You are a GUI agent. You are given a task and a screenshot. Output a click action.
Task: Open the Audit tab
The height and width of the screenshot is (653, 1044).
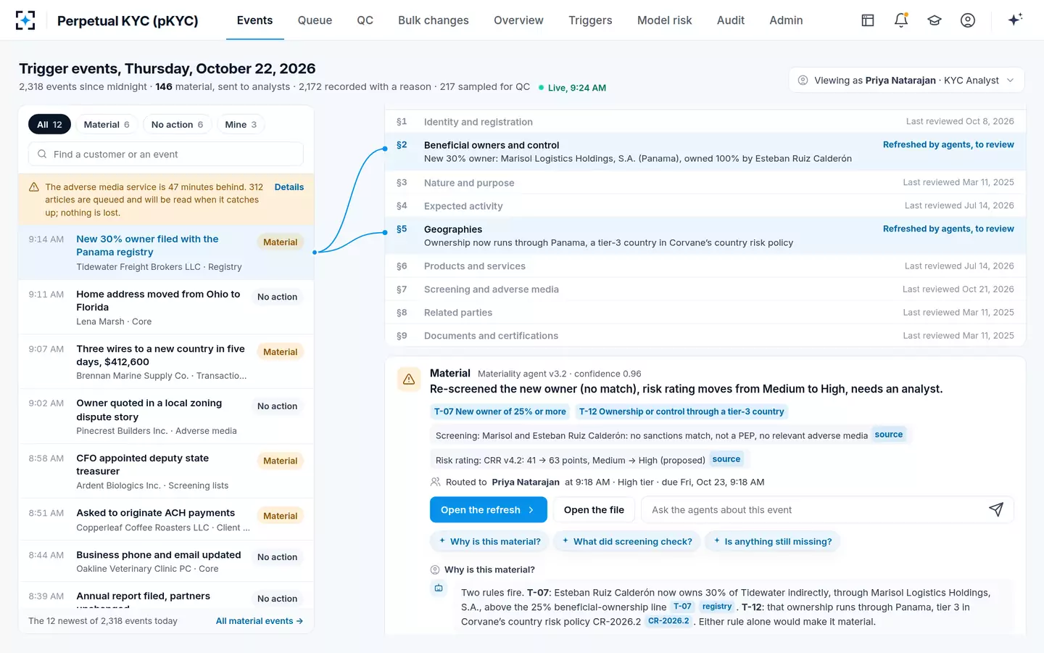731,20
